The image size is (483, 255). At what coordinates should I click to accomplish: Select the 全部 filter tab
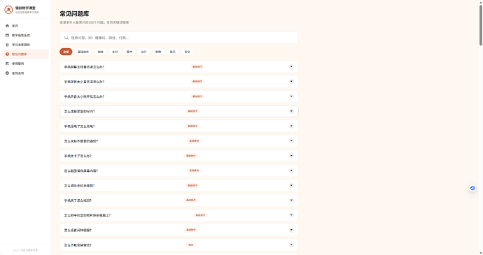(66, 52)
